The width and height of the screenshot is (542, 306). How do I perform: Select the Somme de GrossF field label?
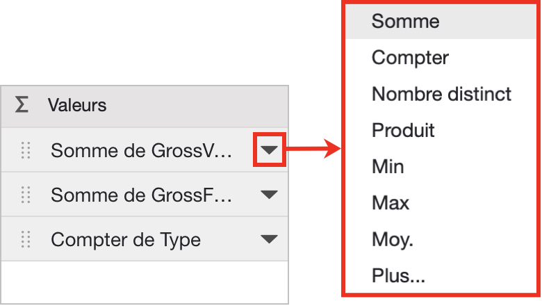tap(141, 195)
